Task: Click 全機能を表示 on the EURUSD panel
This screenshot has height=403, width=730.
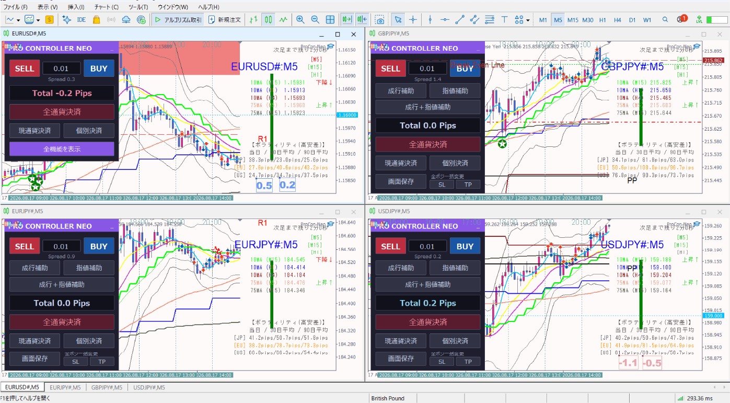Action: (x=62, y=149)
